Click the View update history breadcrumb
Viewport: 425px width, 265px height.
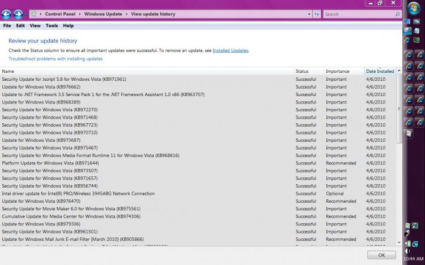tap(153, 14)
